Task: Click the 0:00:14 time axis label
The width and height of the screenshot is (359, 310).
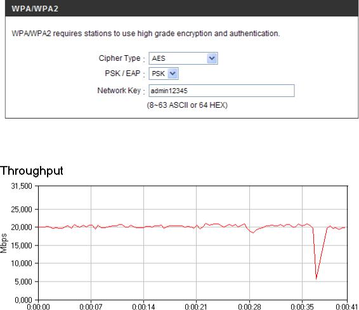Action: click(x=143, y=307)
